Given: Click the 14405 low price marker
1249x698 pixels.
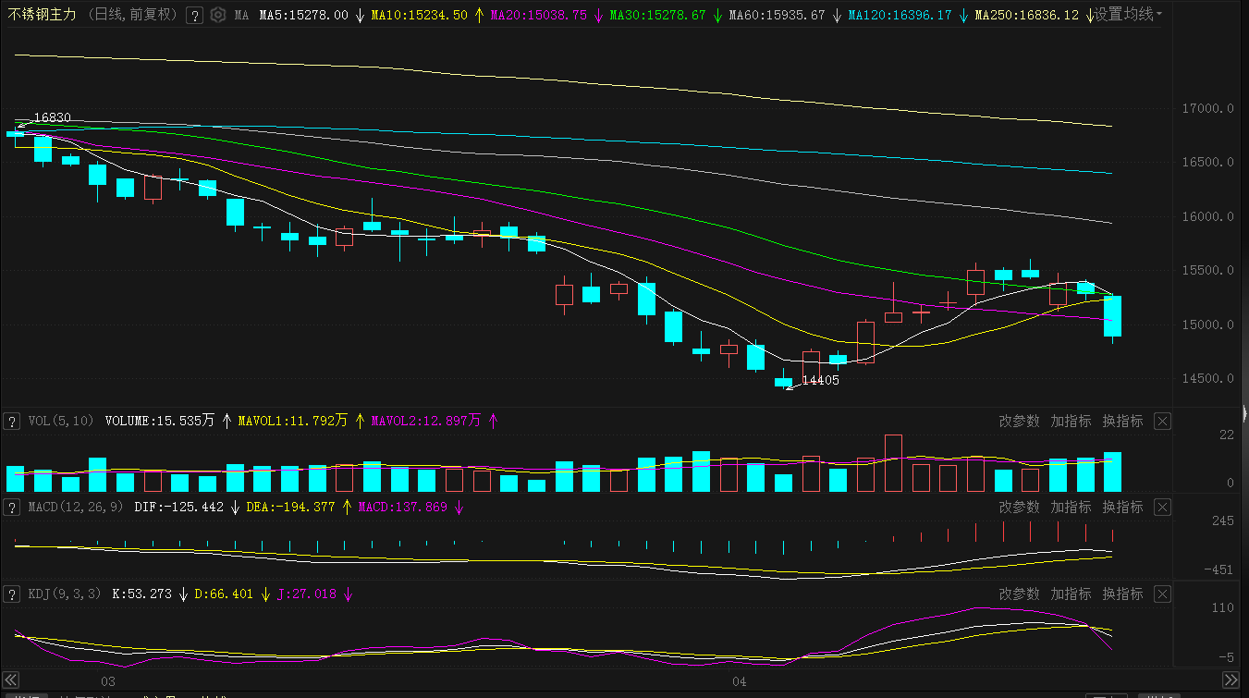Looking at the screenshot, I should tap(821, 380).
